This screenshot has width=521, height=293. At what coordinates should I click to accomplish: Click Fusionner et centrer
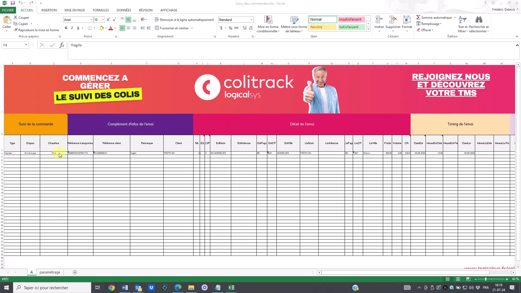(x=172, y=28)
